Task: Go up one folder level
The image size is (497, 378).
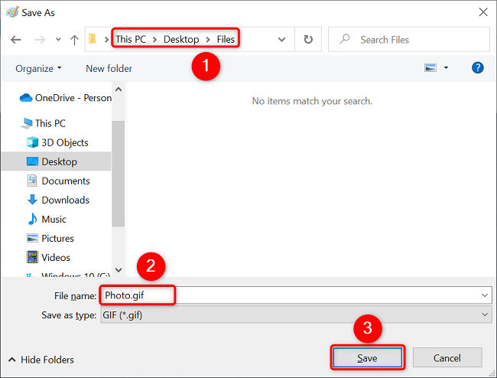Action: [74, 39]
